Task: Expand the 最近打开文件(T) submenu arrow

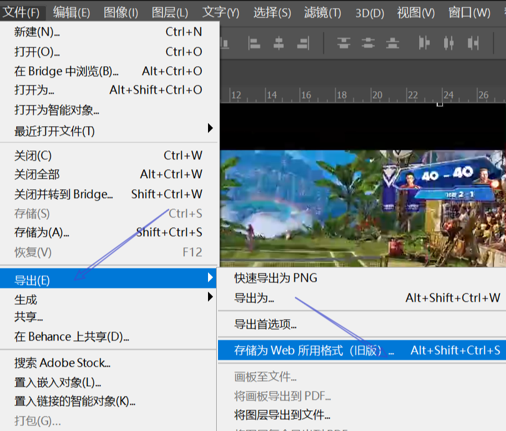Action: click(211, 129)
